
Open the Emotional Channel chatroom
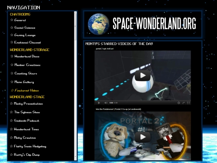tap(27, 42)
